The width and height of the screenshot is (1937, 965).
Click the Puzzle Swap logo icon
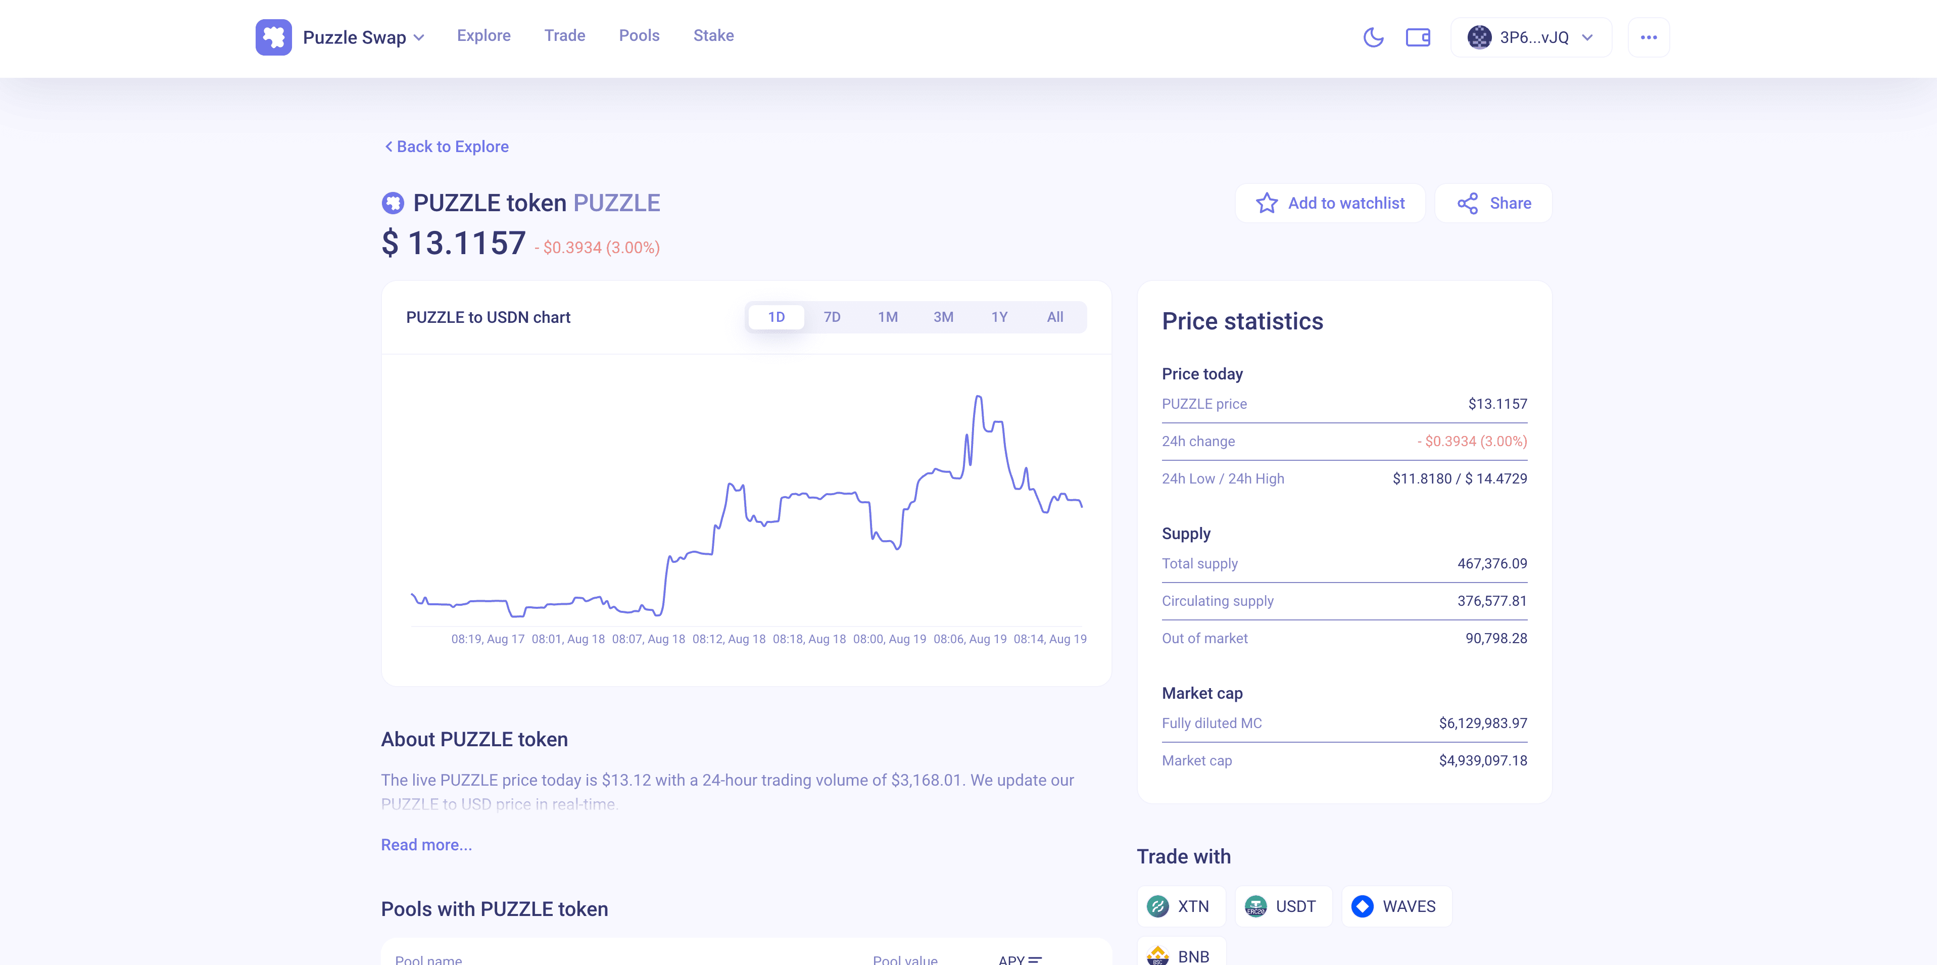click(x=274, y=37)
